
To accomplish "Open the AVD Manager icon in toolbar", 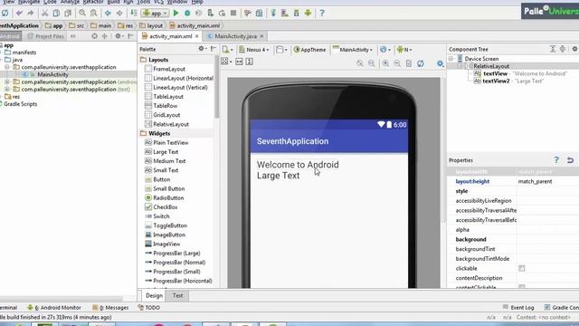I will [x=285, y=14].
